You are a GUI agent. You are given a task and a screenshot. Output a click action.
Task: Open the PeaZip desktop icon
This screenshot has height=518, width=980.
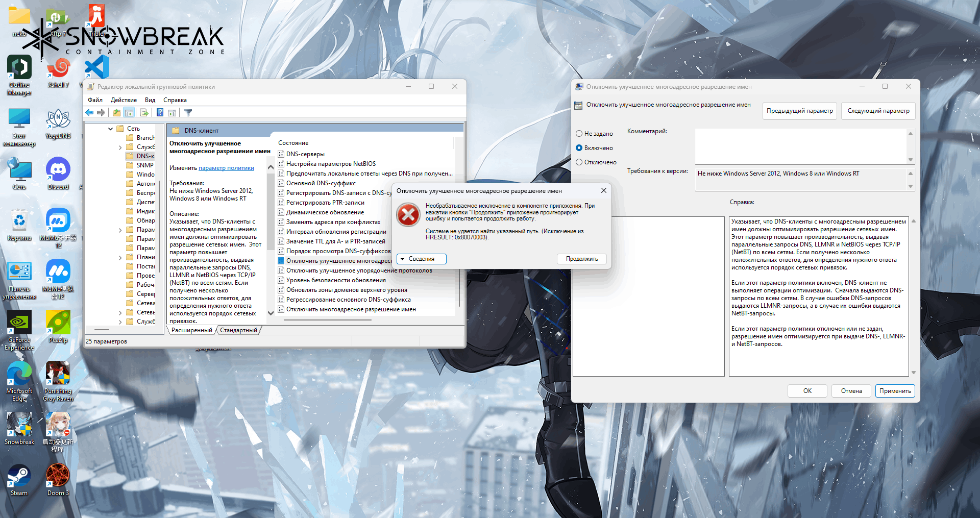click(58, 327)
